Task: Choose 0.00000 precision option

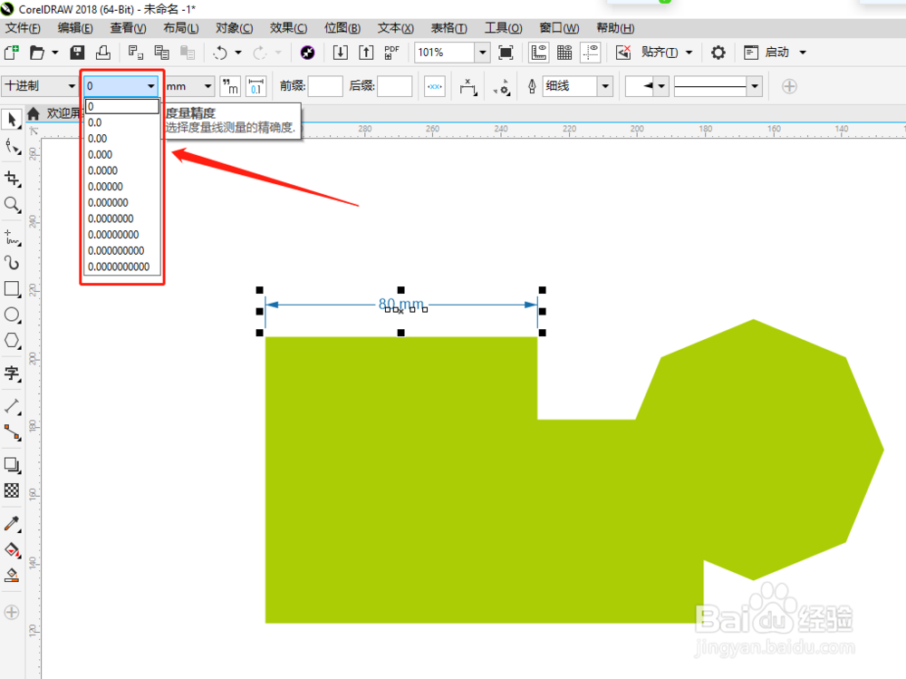Action: point(122,187)
